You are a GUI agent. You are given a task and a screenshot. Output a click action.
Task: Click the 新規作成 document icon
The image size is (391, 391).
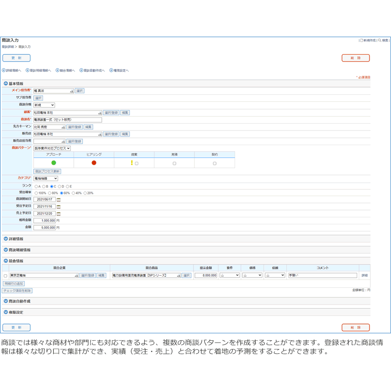361,40
